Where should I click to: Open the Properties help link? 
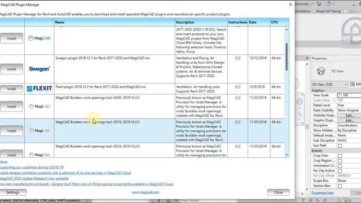tap(322, 193)
